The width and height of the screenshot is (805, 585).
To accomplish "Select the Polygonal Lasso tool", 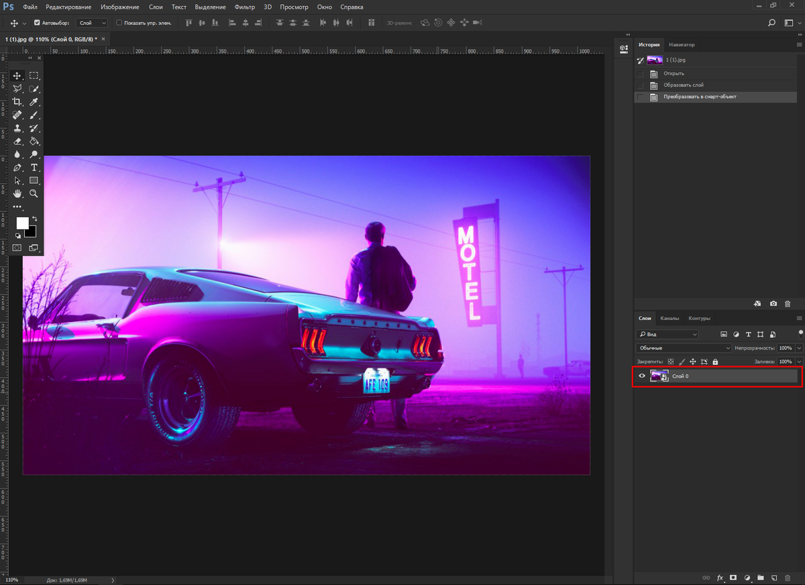I will click(17, 89).
